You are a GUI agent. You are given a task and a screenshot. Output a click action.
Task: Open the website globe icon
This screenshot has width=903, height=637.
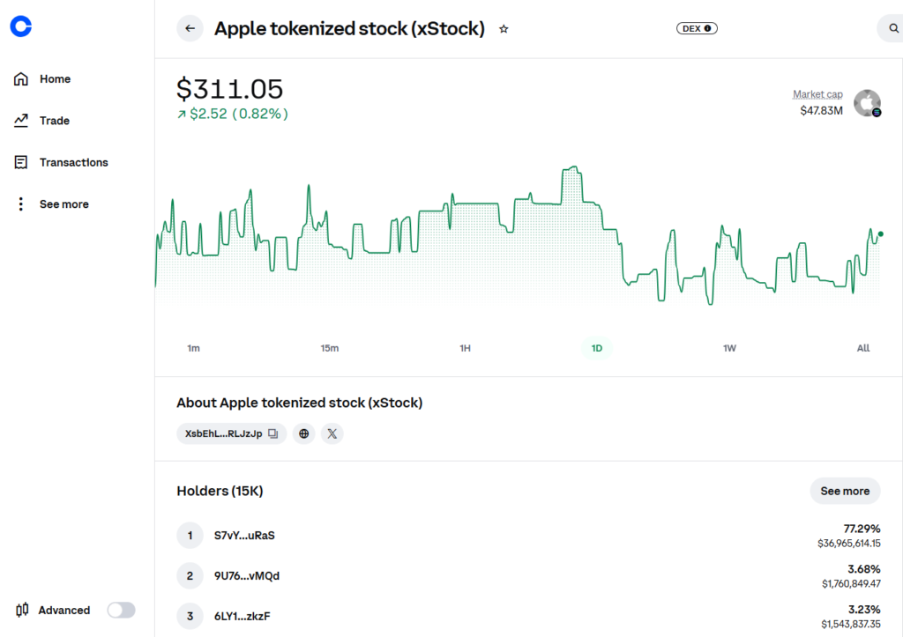(304, 433)
